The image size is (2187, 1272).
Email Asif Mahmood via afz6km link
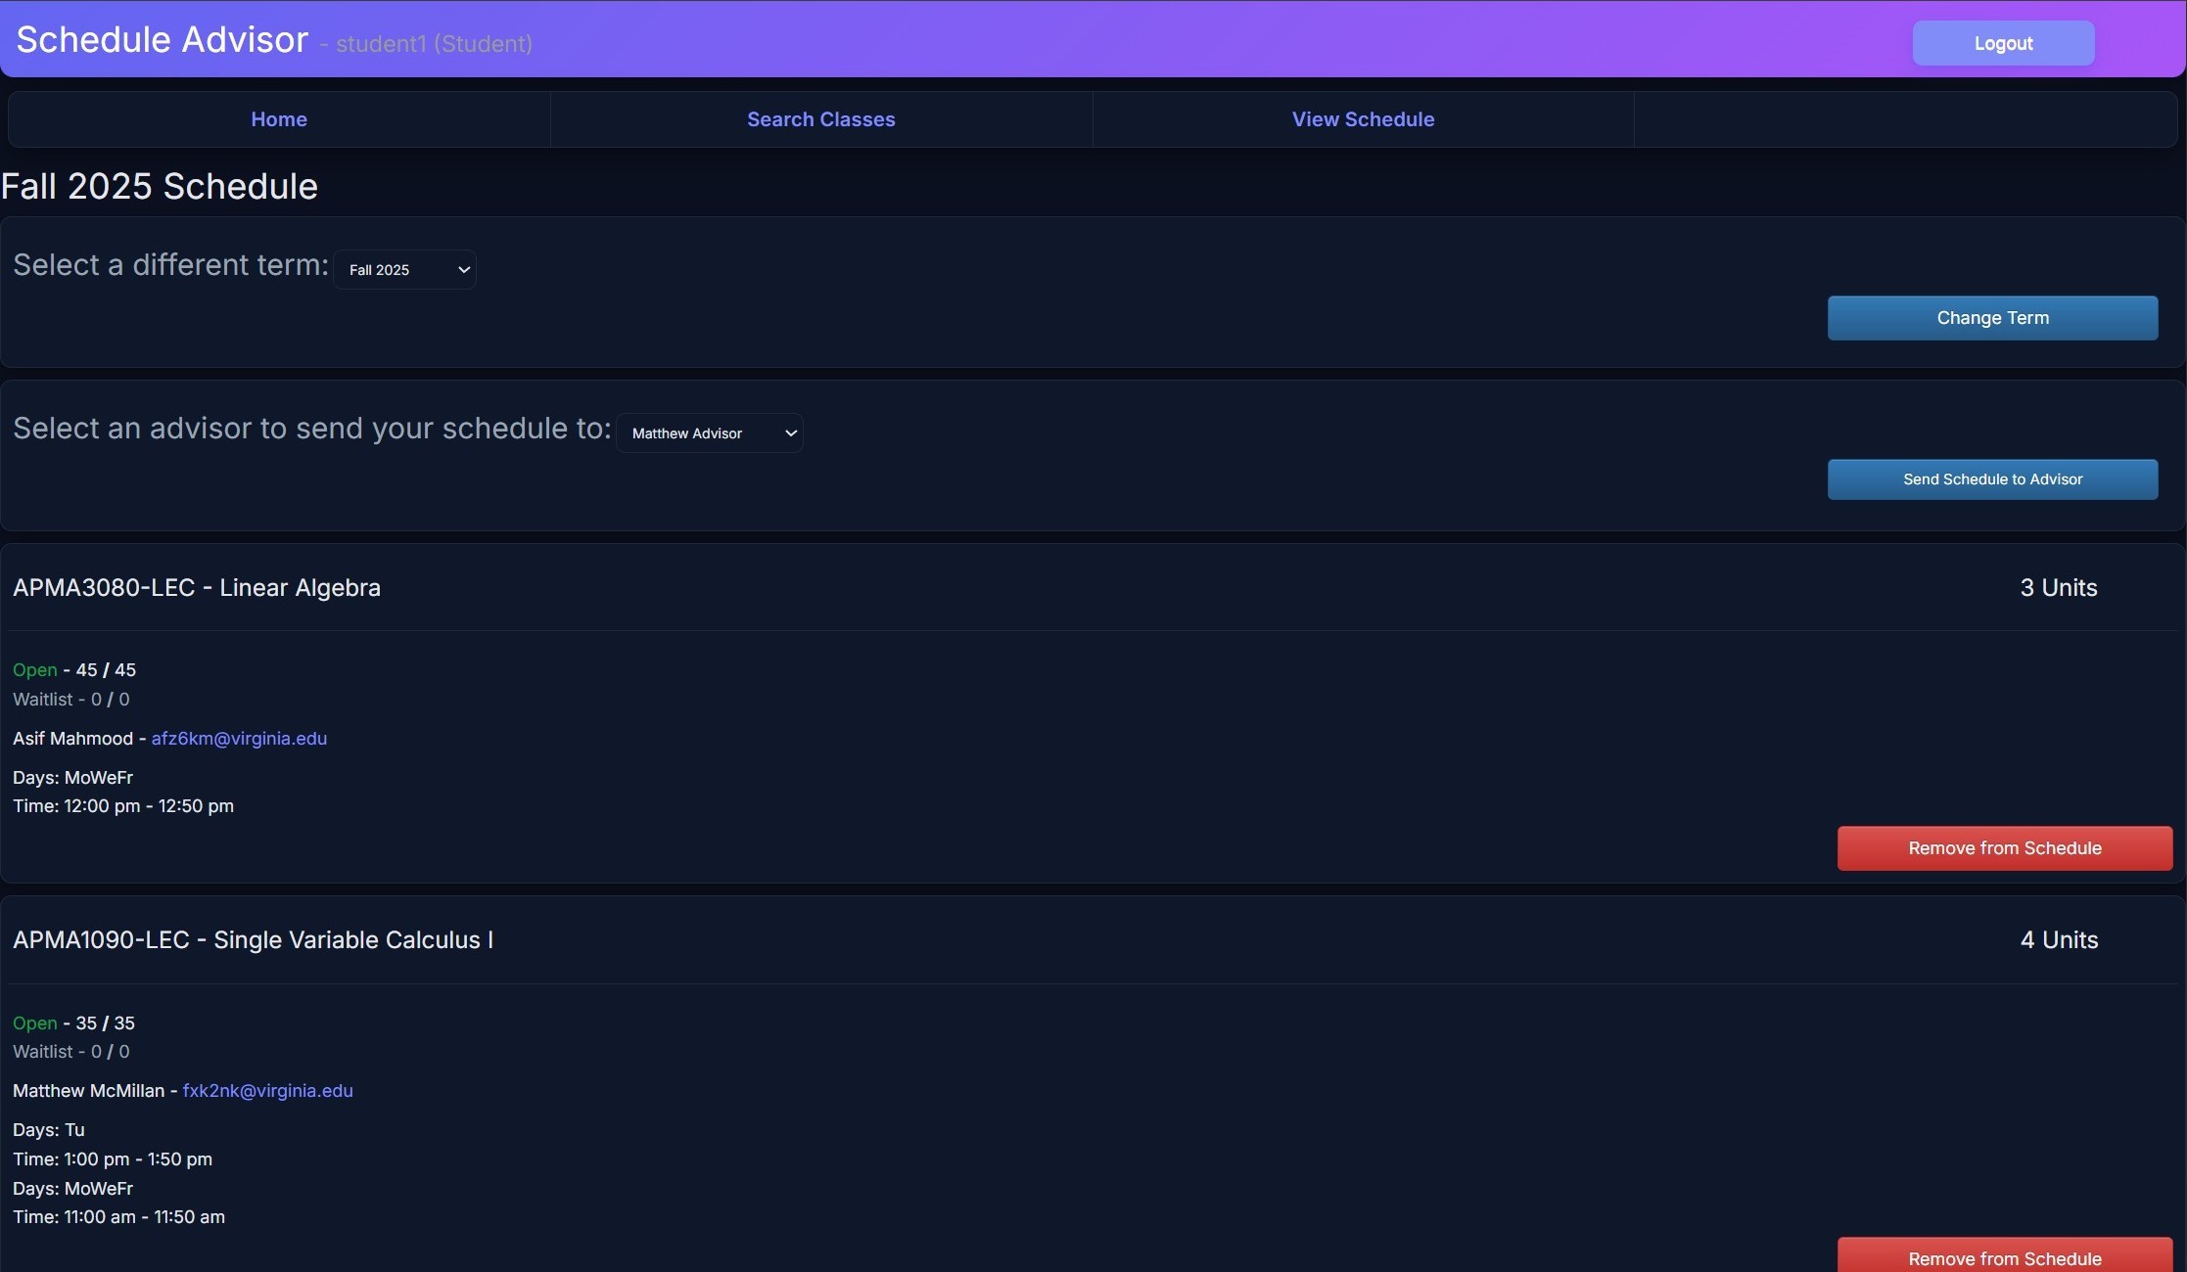(x=239, y=739)
